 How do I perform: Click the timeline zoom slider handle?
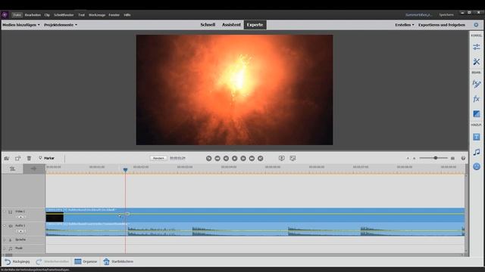pyautogui.click(x=436, y=158)
